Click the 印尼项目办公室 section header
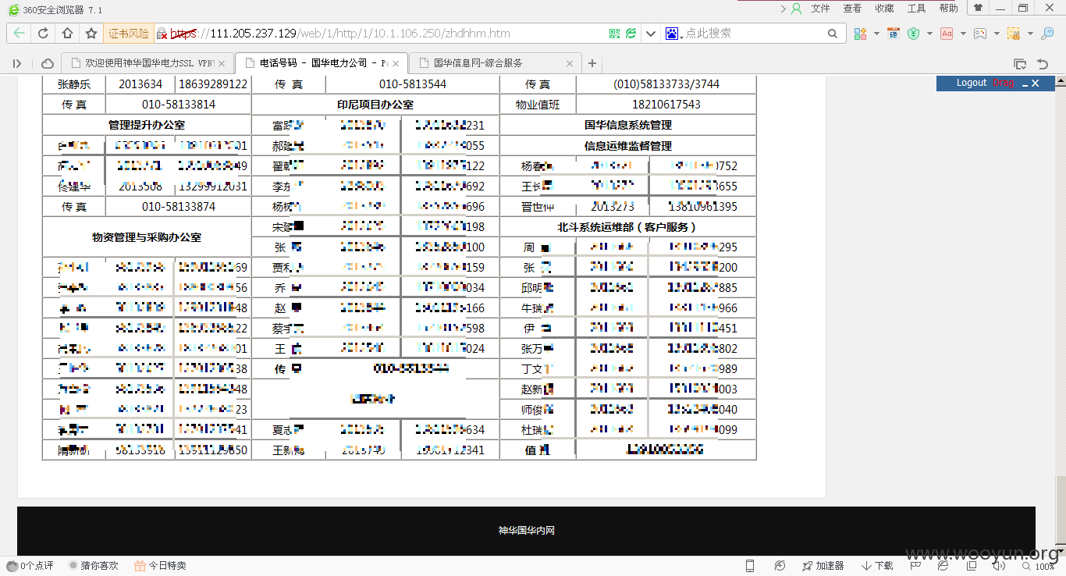Screen dimensions: 1066x576 (x=375, y=105)
